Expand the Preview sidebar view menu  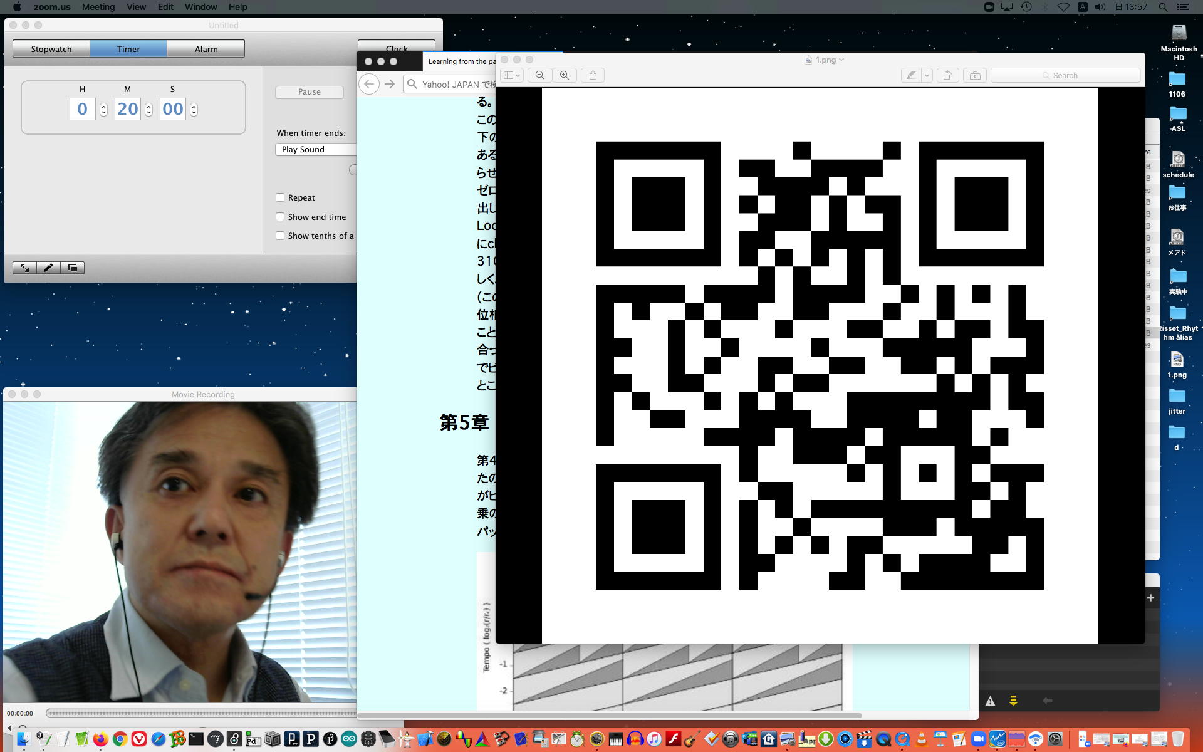[x=512, y=75]
